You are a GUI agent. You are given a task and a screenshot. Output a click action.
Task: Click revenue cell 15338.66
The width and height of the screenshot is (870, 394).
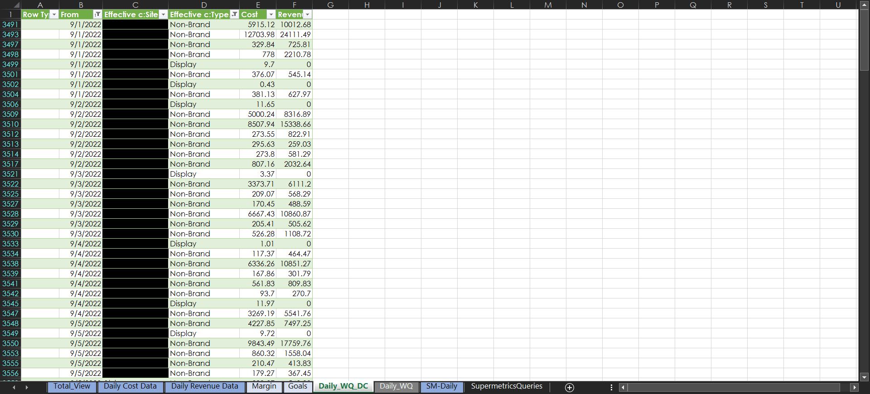click(x=295, y=124)
